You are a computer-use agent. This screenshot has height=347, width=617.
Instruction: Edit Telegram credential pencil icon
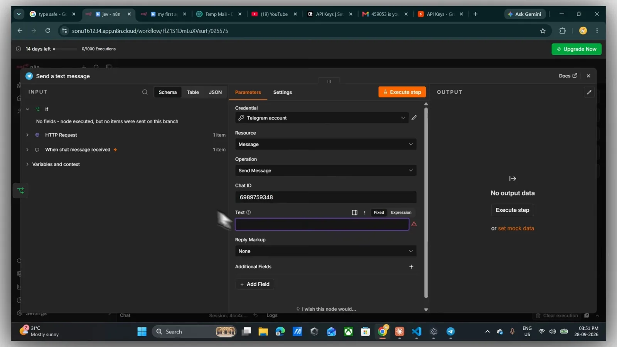coord(414,118)
